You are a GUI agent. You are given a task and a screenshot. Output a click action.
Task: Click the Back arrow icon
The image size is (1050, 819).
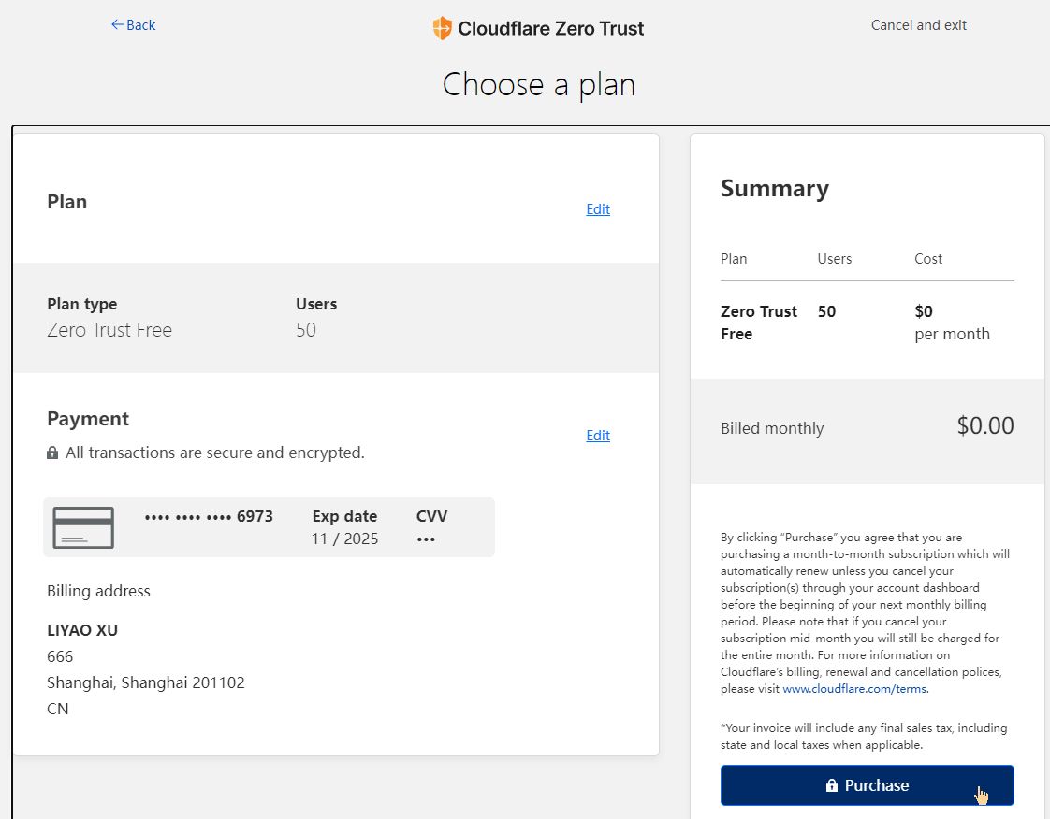(117, 24)
